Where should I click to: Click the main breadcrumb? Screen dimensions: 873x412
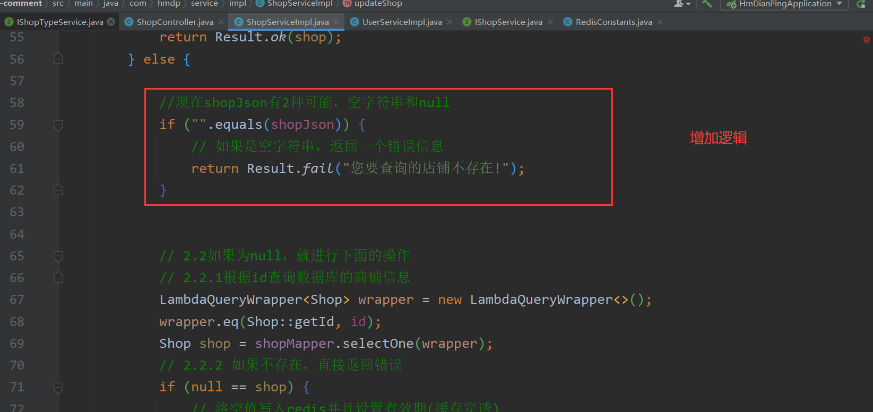(83, 3)
